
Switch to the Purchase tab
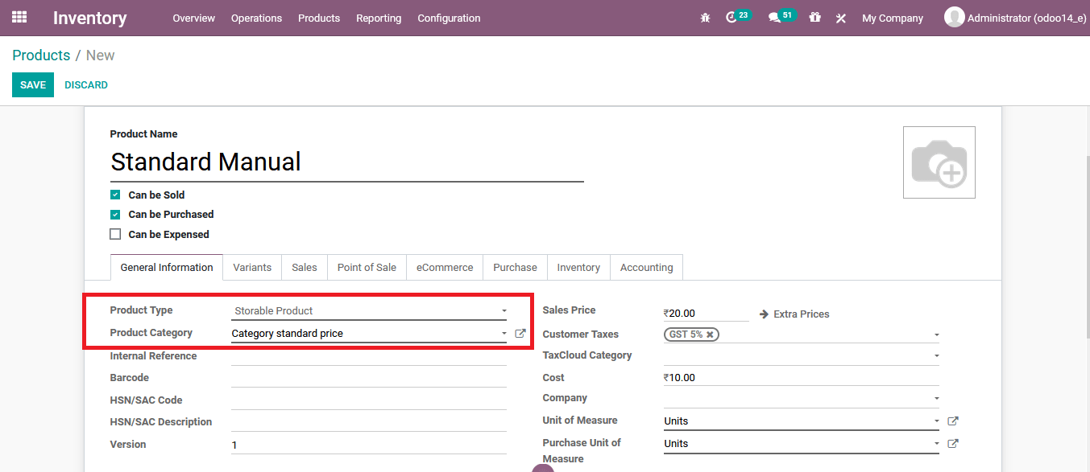click(515, 267)
